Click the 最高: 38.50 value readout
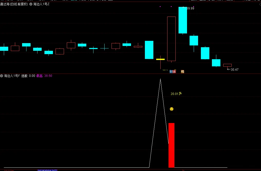 [x=44, y=76]
